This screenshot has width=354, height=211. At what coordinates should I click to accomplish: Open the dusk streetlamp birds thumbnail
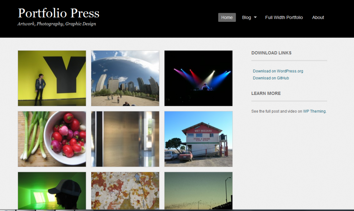(198, 191)
